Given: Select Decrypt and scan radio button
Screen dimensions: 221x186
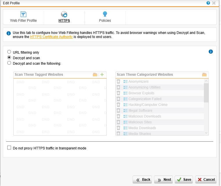Looking at the screenshot, I should click(9, 57).
